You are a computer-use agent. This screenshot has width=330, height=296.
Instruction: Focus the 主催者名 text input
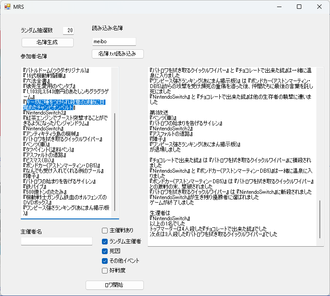(56, 241)
